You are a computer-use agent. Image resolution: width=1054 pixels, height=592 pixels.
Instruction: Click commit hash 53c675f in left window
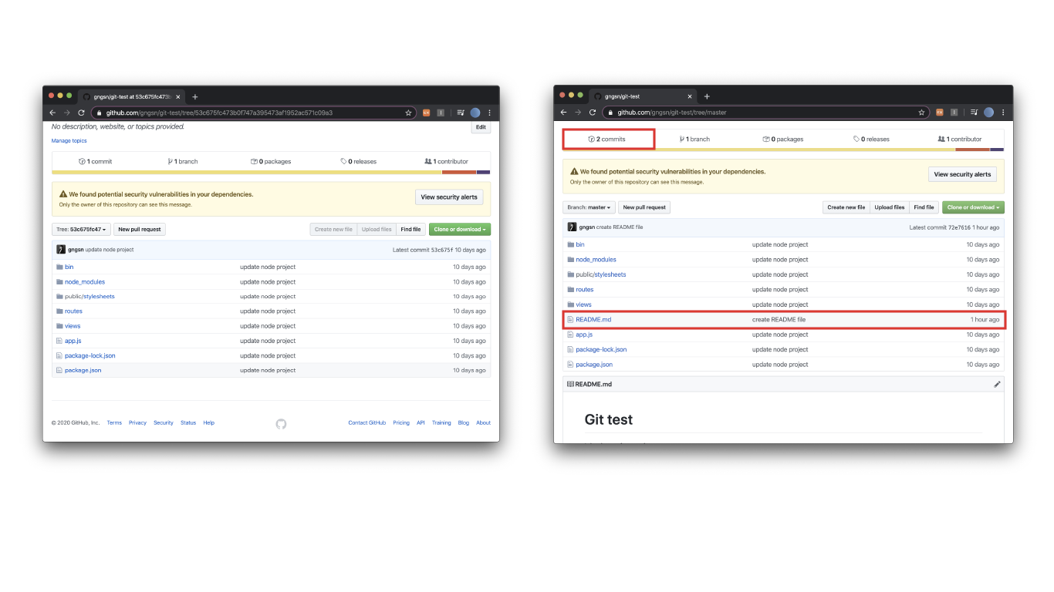click(x=441, y=250)
